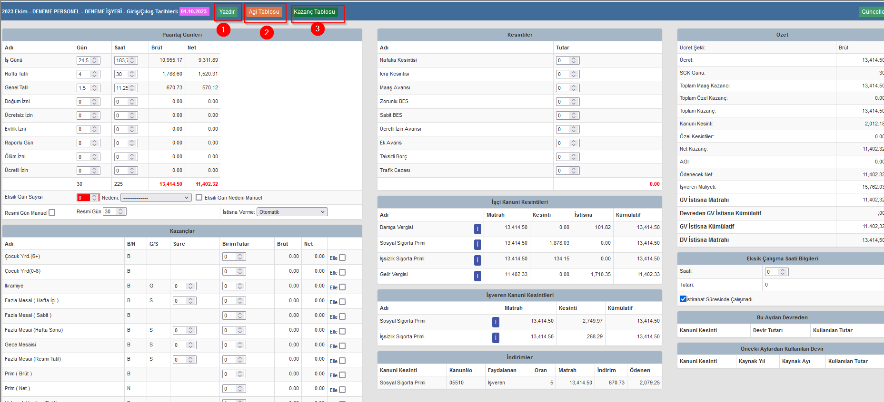The width and height of the screenshot is (884, 402).
Task: Click KanunNo value 05510
Action: coord(457,383)
